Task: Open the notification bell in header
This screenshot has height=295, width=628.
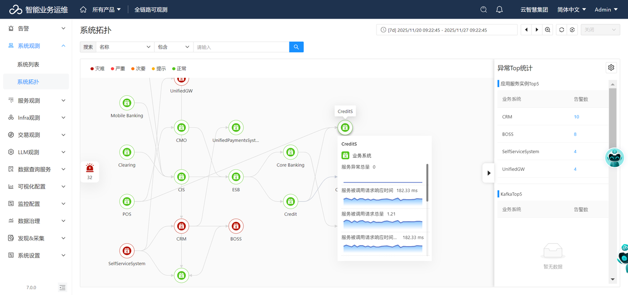Action: pos(499,9)
